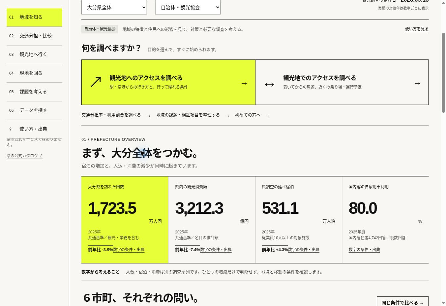446x306 pixels.
Task: Open the 初めての方へ link
Action: (247, 115)
